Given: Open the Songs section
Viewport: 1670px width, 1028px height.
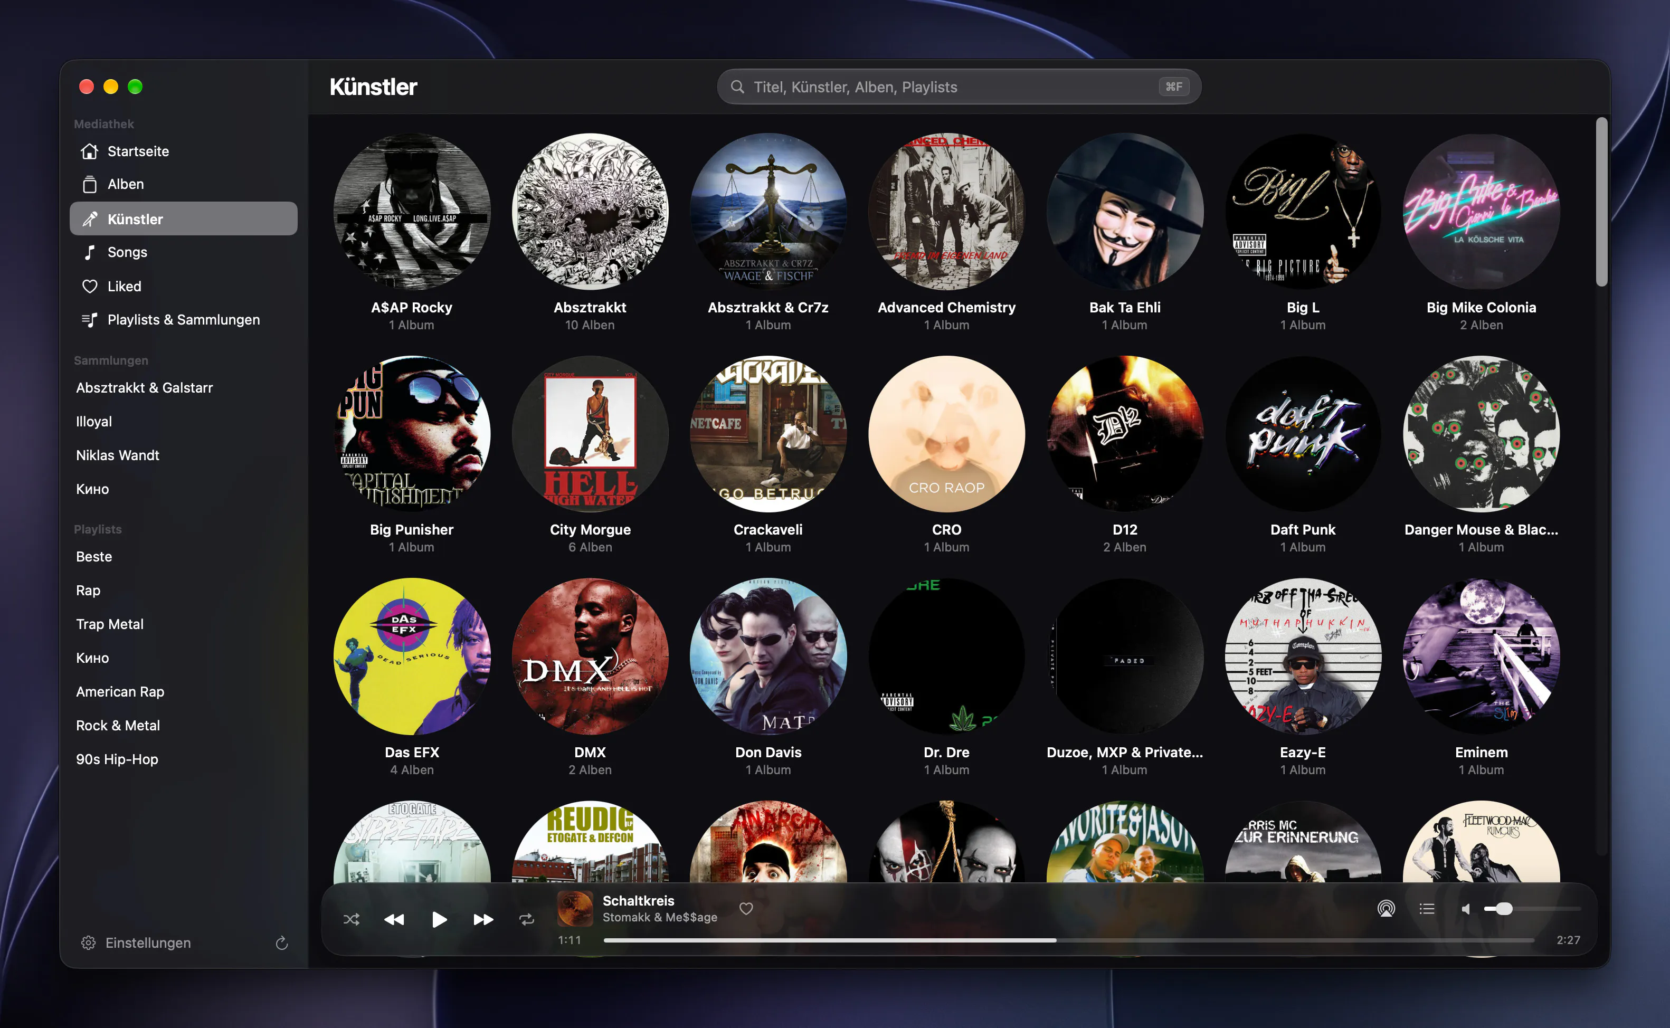Looking at the screenshot, I should pyautogui.click(x=184, y=252).
